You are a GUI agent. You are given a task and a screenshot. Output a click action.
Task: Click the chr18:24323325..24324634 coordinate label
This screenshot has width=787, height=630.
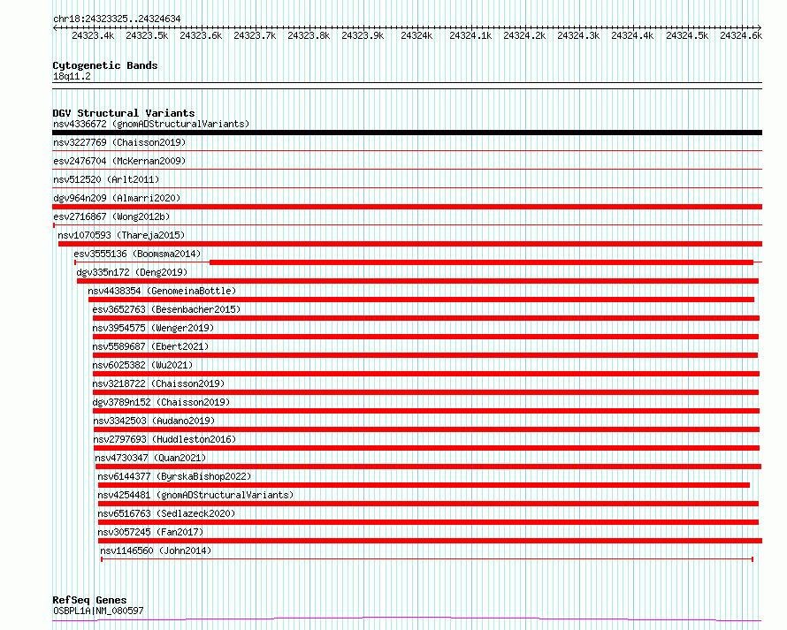pyautogui.click(x=117, y=19)
